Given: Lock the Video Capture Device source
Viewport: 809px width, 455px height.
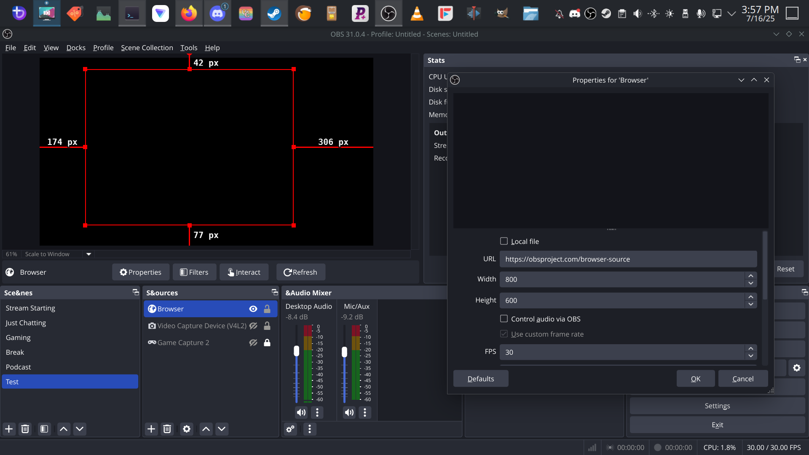Looking at the screenshot, I should [267, 326].
